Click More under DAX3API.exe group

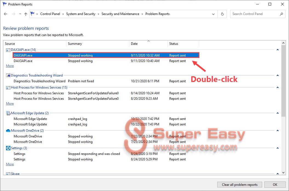10,66
